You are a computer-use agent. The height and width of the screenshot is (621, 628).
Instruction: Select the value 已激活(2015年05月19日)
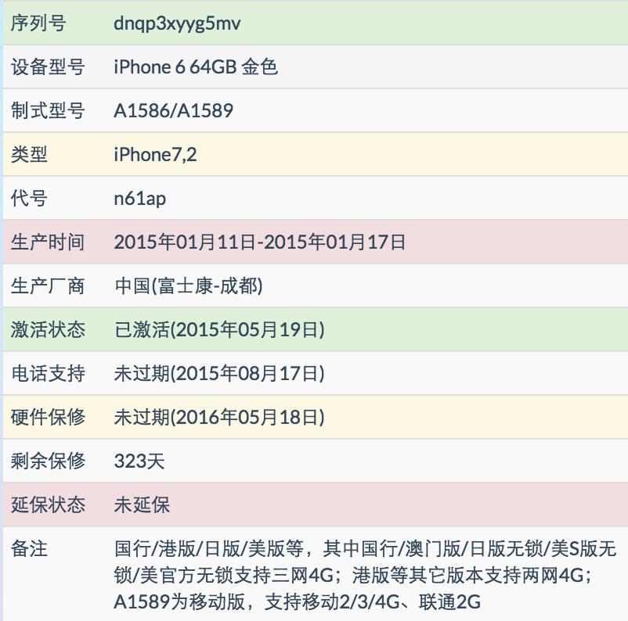(x=219, y=330)
